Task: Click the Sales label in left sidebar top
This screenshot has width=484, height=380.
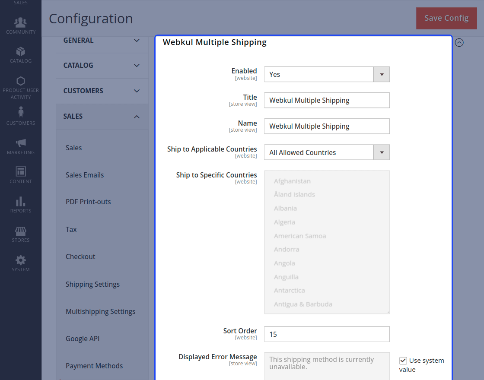Action: [21, 3]
